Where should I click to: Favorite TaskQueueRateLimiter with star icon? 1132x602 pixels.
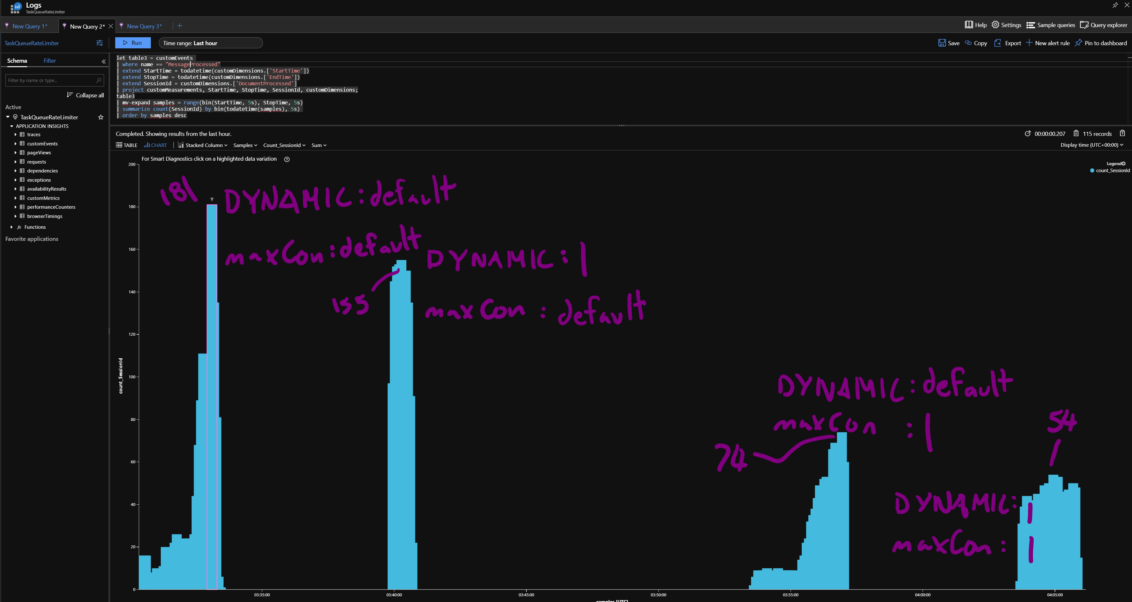[x=101, y=117]
